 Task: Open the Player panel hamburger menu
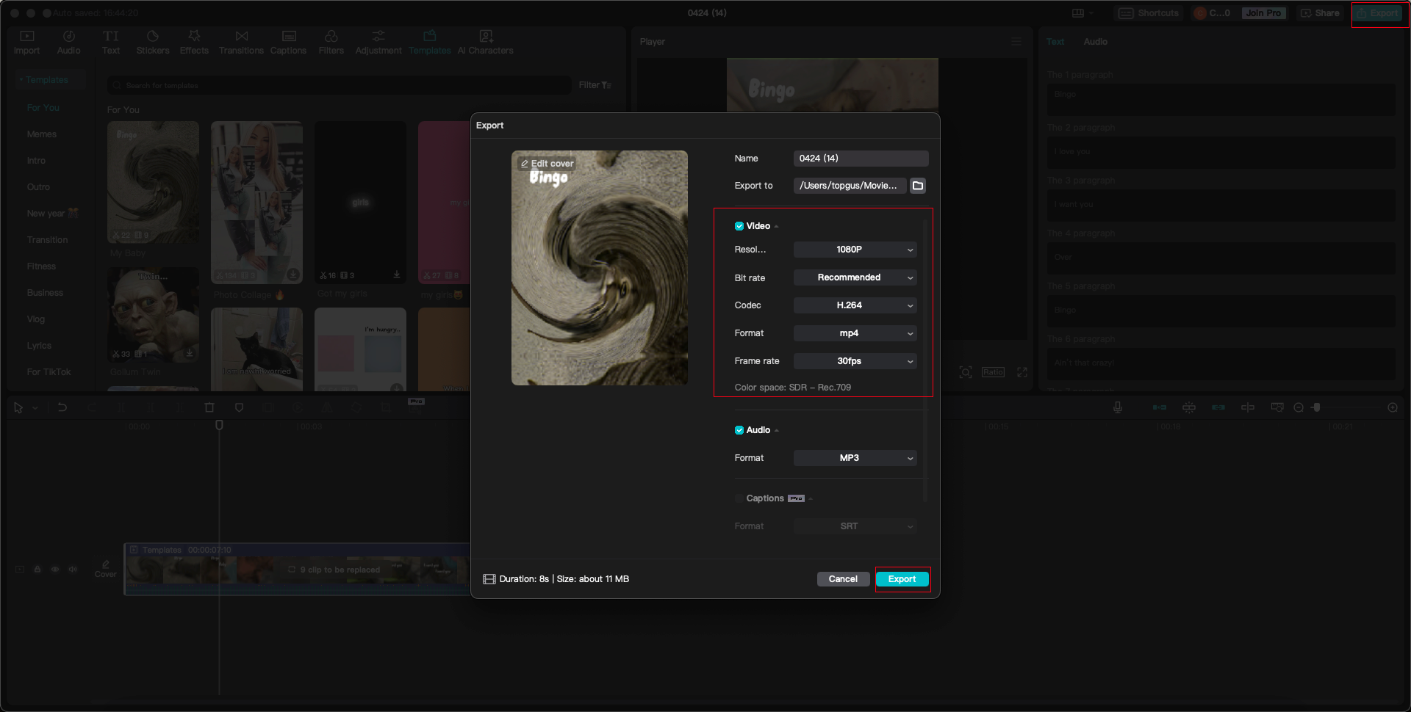(x=1016, y=42)
